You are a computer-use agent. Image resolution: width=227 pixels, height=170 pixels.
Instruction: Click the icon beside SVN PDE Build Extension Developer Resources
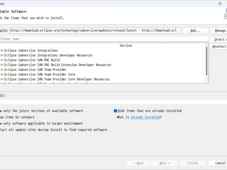[2, 65]
